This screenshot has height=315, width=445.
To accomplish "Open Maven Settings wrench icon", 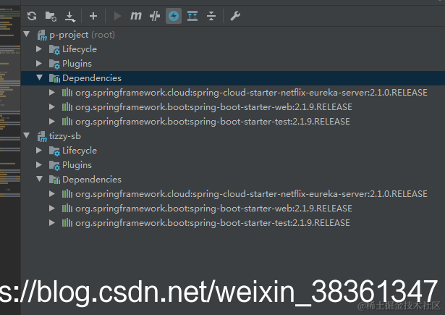I will (x=235, y=16).
